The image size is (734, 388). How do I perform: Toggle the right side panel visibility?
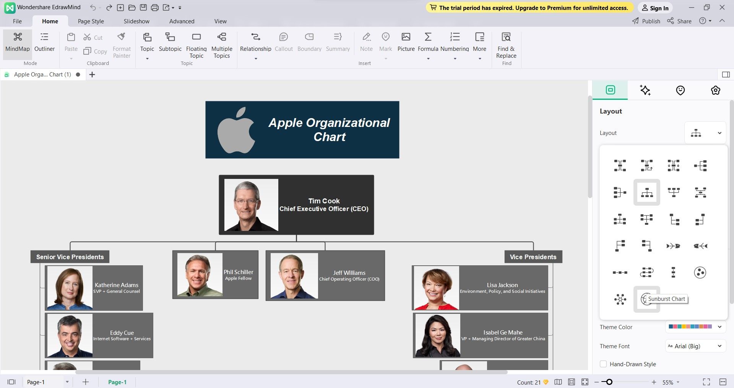click(x=726, y=75)
